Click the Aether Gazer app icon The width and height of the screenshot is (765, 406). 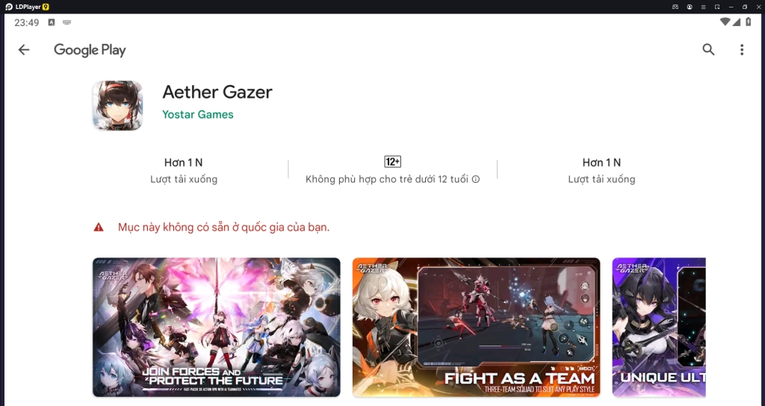(117, 106)
